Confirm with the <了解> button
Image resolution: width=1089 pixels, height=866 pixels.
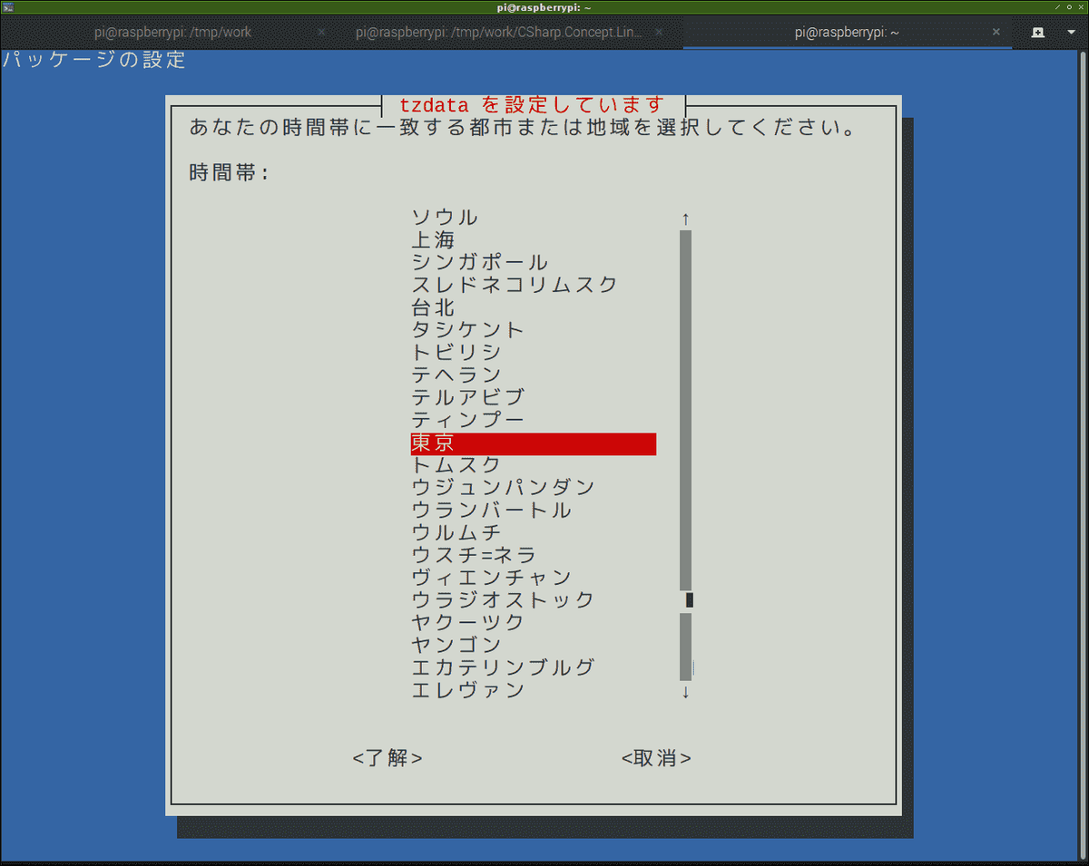[388, 758]
